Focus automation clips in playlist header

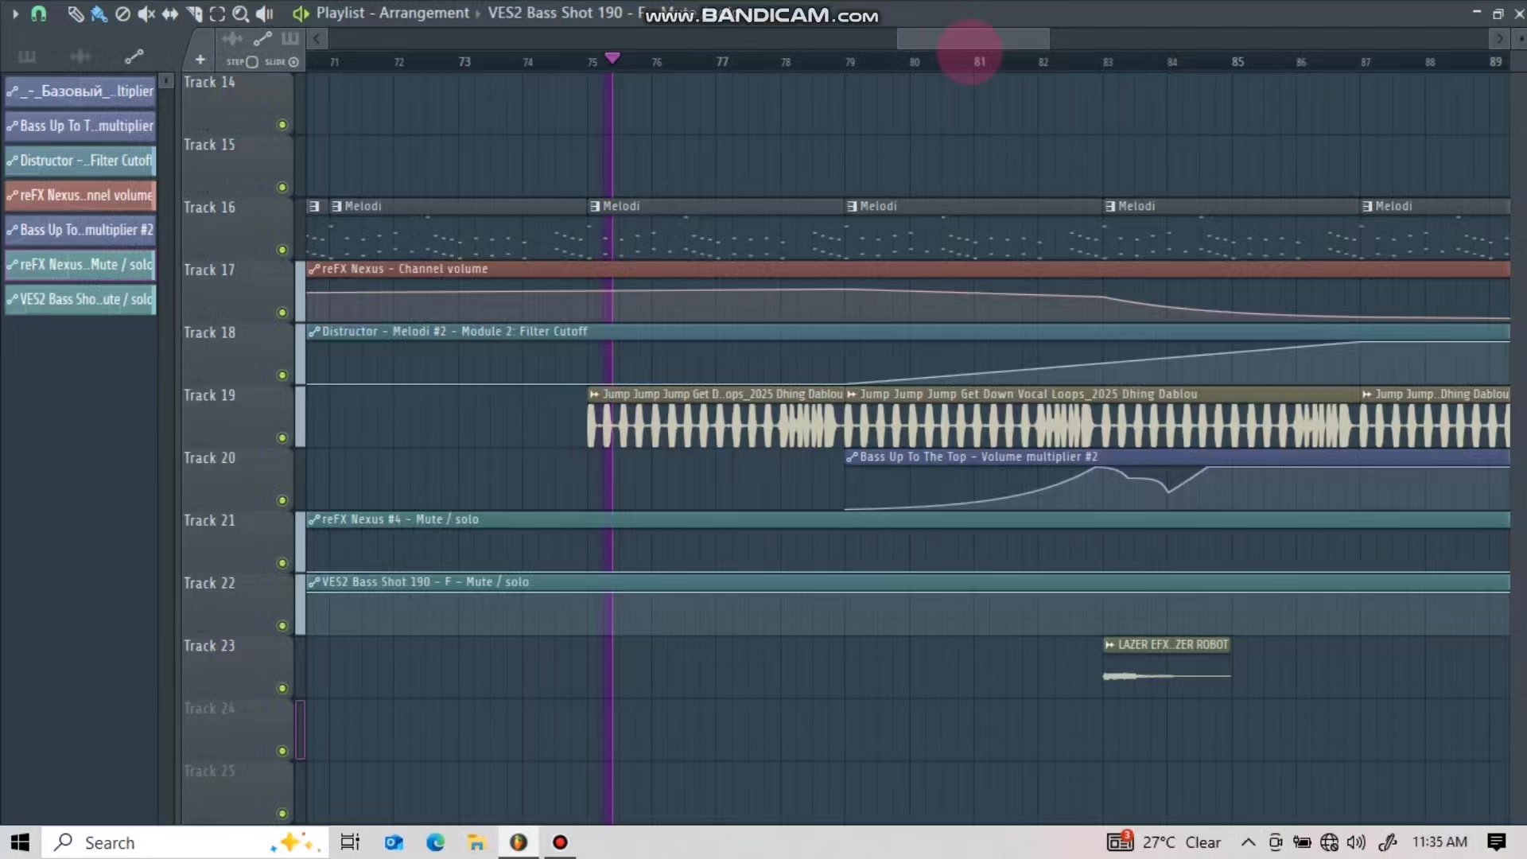click(x=262, y=38)
